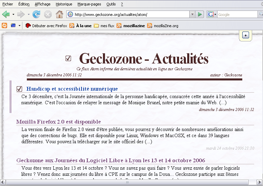
Task: Click the horizontal scrollbar left arrow
Action: 3,182
